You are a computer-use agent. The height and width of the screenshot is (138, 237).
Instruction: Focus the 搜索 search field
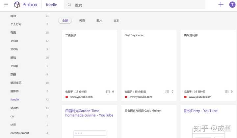pos(135,5)
